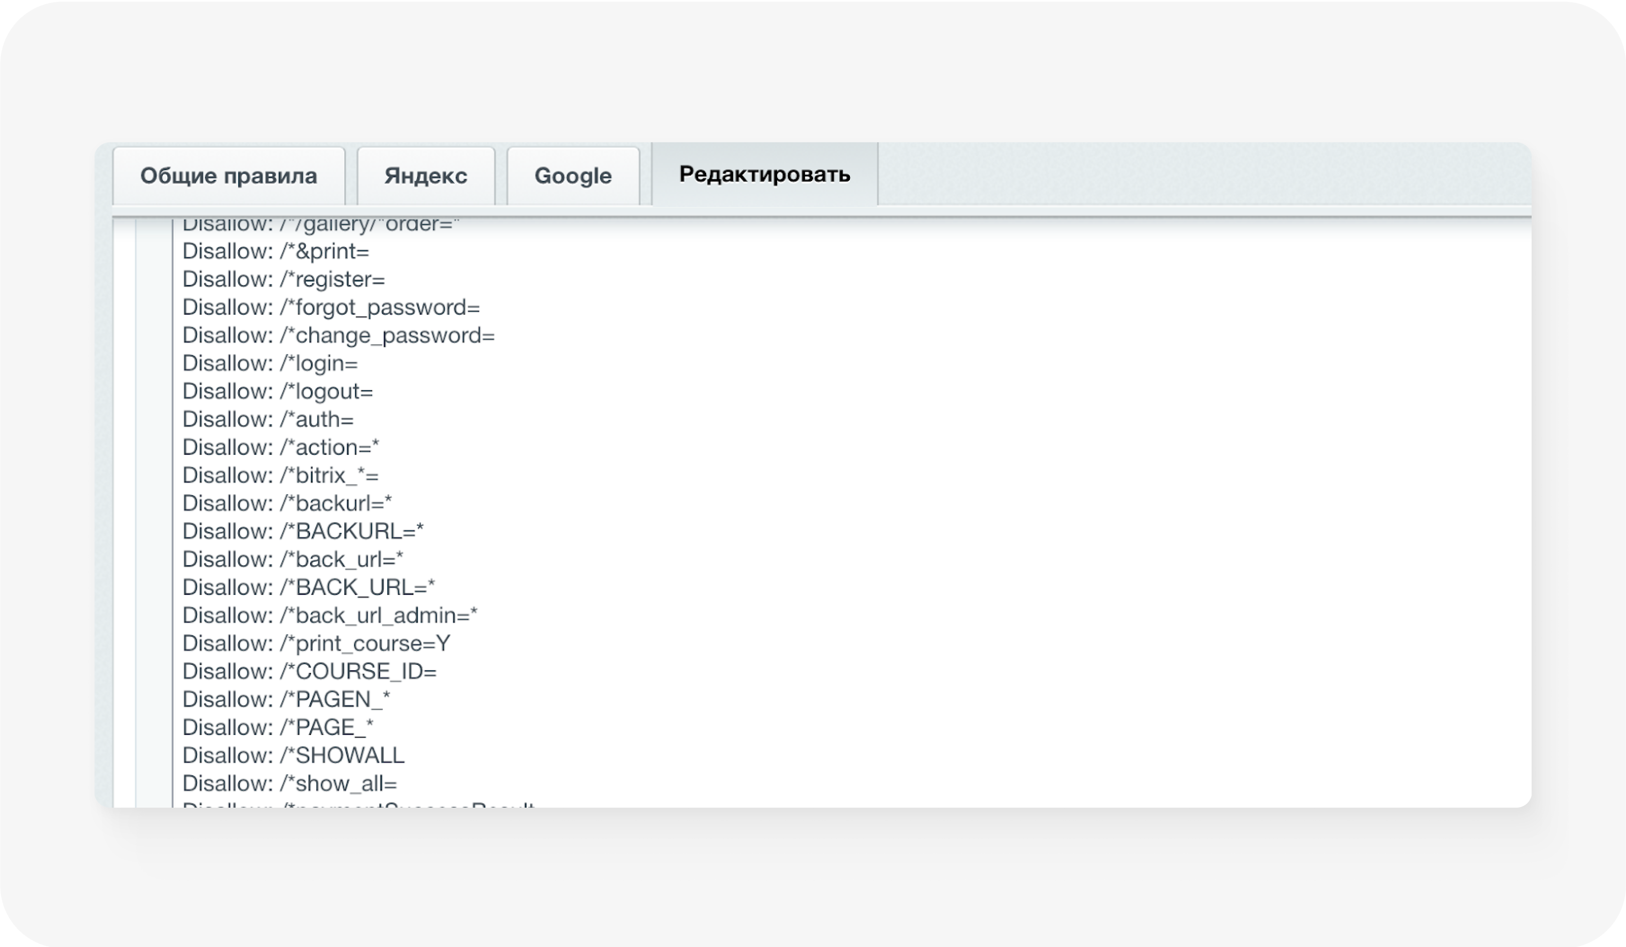Click the forgot_password= rule line
The width and height of the screenshot is (1626, 947).
(331, 307)
